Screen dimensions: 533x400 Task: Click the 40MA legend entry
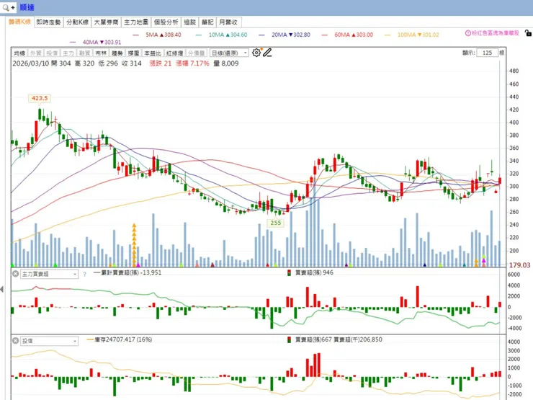pyautogui.click(x=96, y=43)
